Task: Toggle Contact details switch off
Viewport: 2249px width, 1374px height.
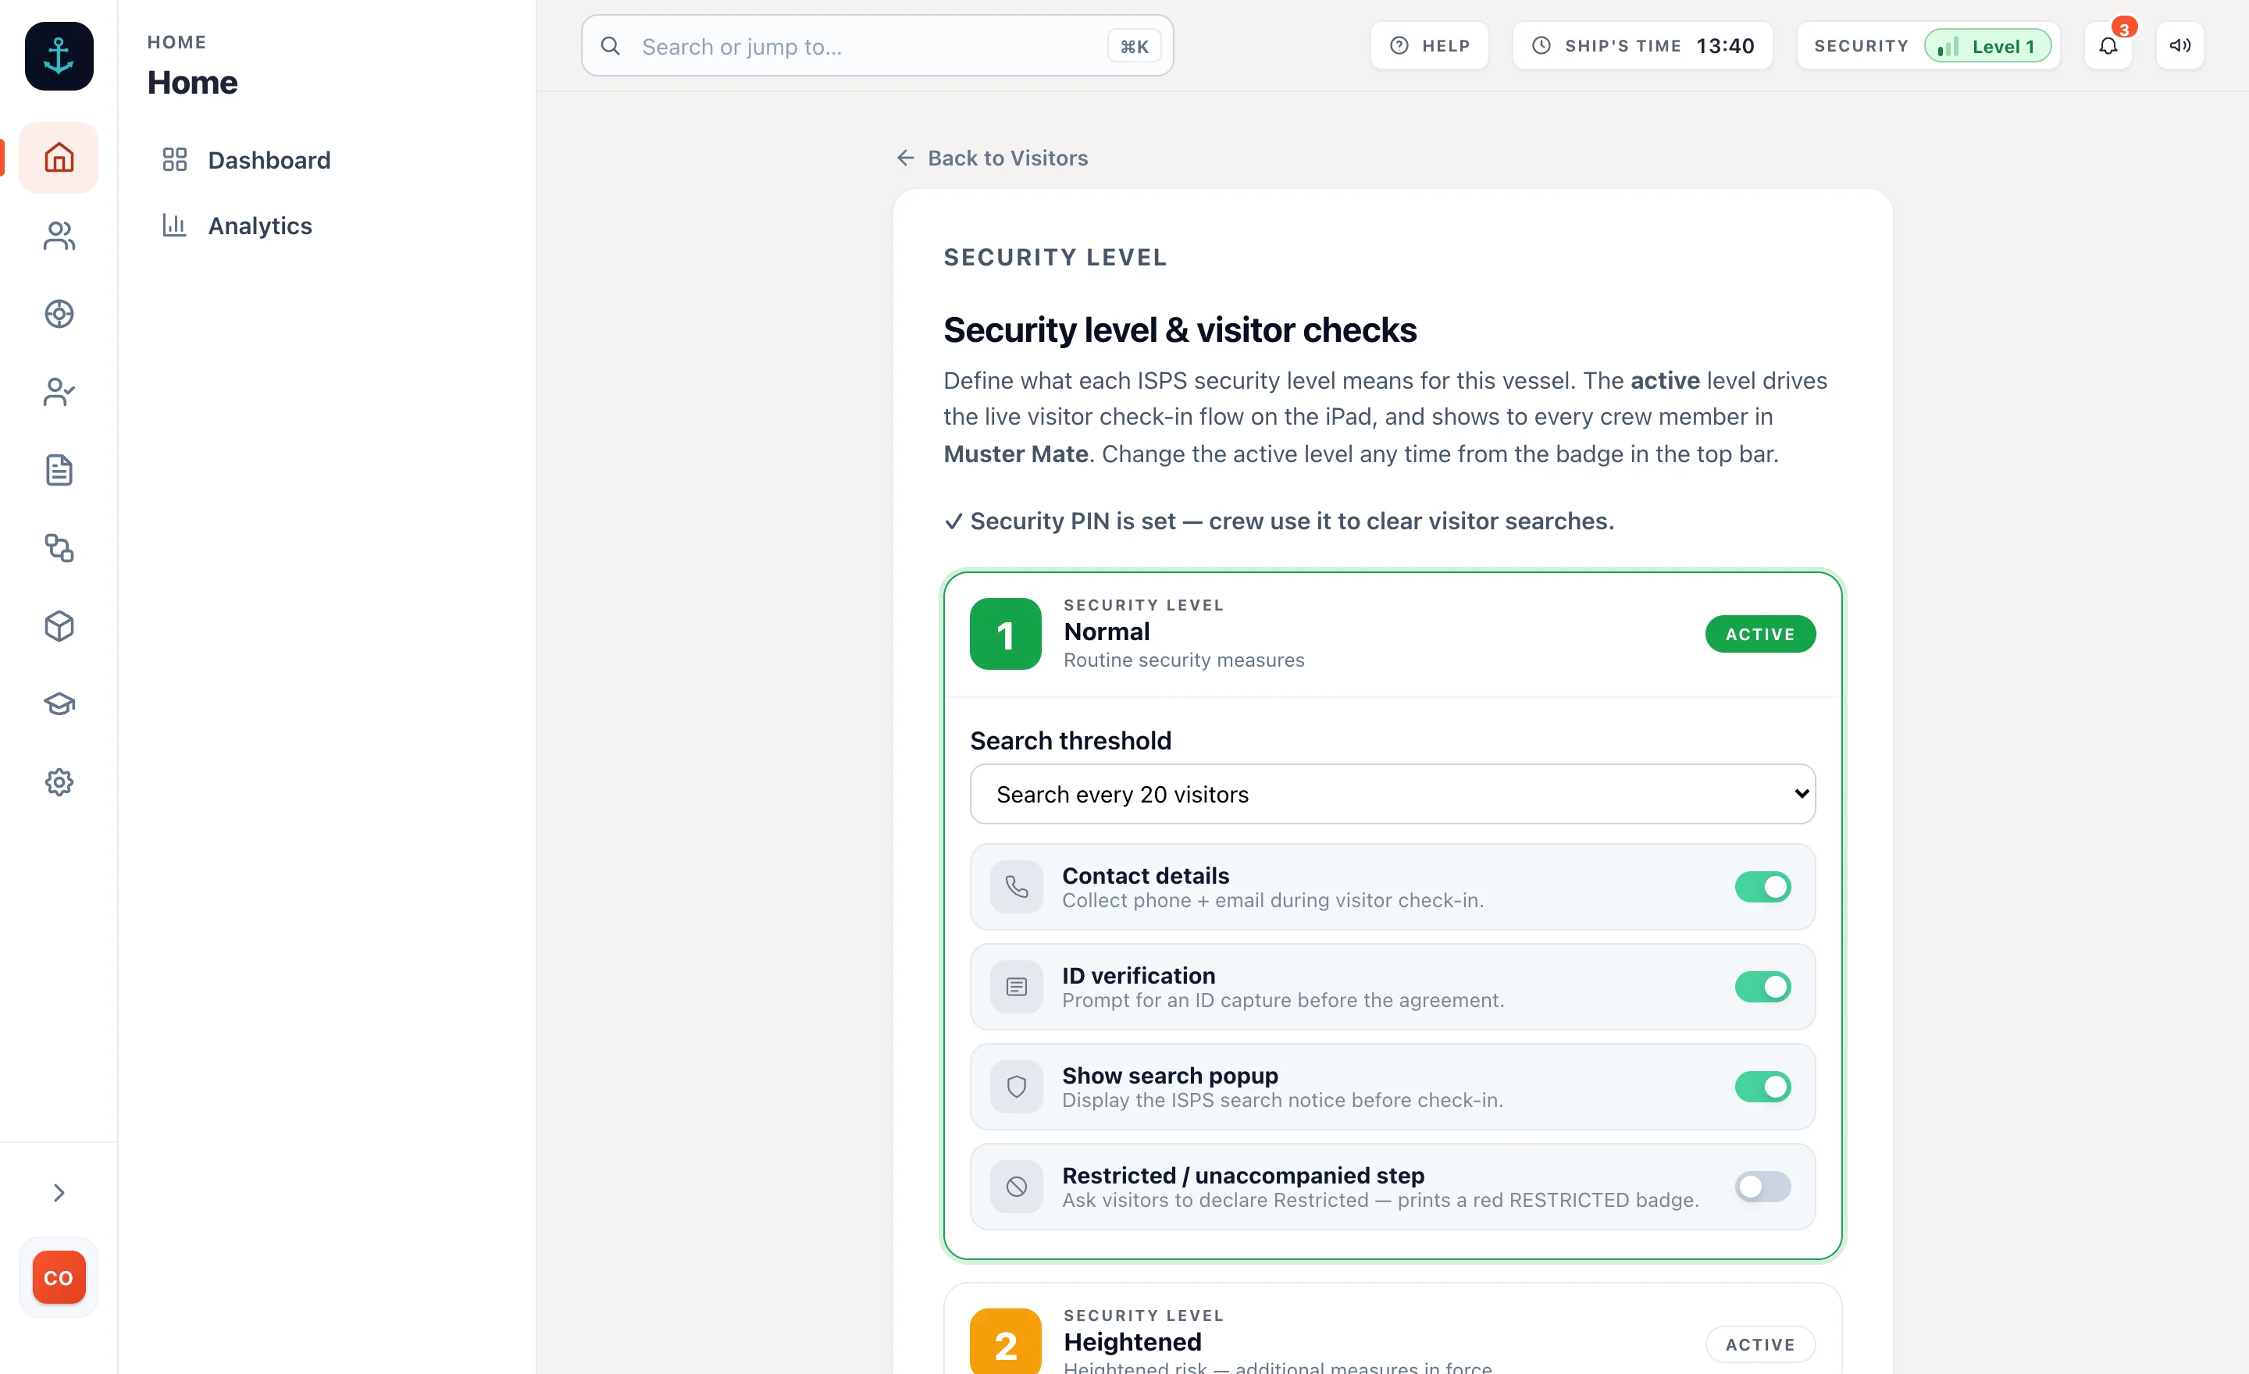Action: coord(1762,887)
